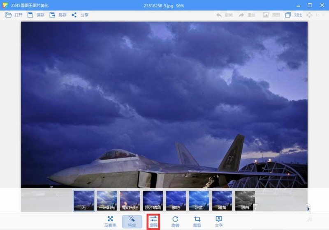Open the 文字 text tool
The height and width of the screenshot is (230, 329).
pos(219,222)
